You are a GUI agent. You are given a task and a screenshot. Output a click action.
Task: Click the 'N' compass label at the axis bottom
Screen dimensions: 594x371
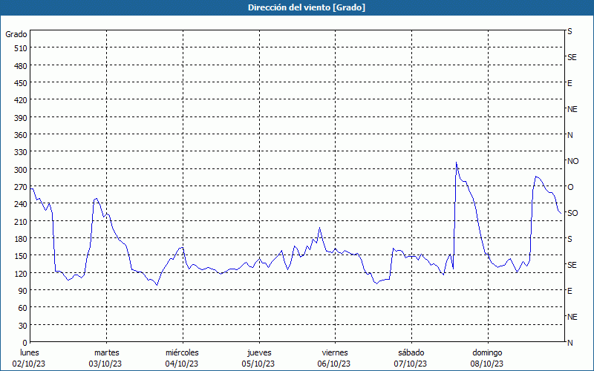(569, 343)
